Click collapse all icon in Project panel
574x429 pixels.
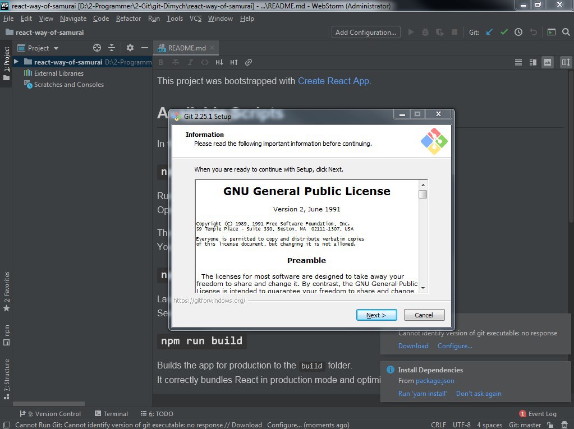point(112,48)
